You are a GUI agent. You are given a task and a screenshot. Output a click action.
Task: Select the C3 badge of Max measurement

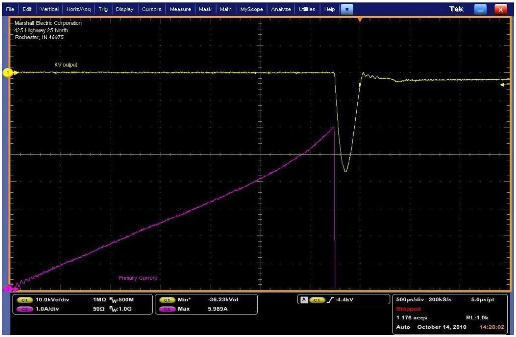(x=166, y=309)
